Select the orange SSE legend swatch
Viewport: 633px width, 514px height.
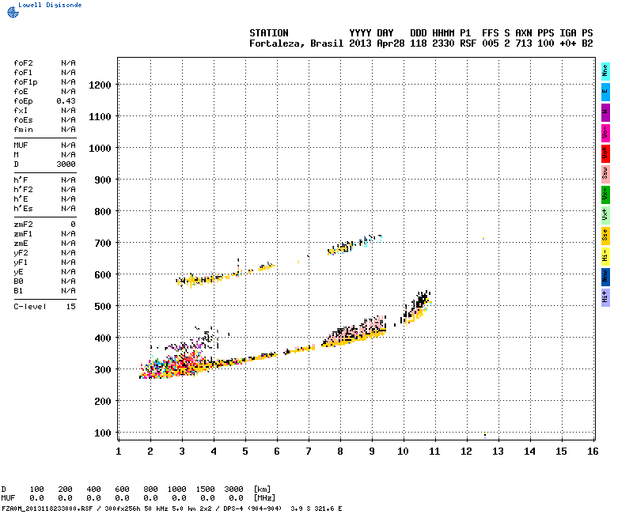(x=605, y=235)
